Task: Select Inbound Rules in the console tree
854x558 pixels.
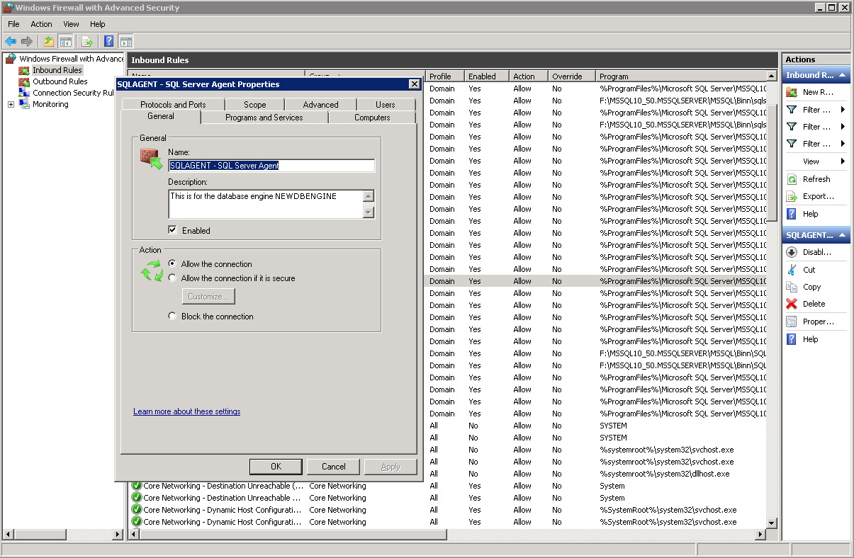Action: pyautogui.click(x=57, y=70)
